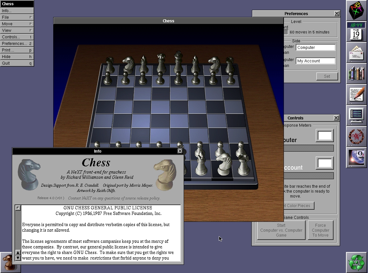Pick the black rook on h8

(x=230, y=65)
